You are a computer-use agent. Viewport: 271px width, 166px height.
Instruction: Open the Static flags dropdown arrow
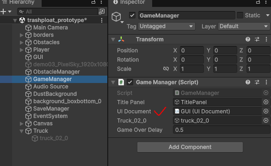[x=268, y=15]
